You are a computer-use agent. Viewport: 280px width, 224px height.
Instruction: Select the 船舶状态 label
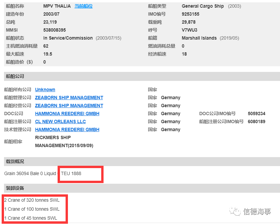pyautogui.click(x=15, y=38)
